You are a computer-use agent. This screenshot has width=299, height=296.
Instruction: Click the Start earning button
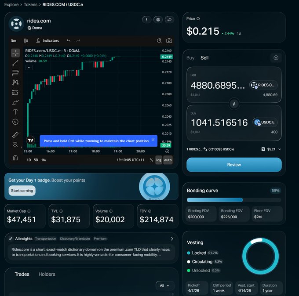tap(22, 191)
